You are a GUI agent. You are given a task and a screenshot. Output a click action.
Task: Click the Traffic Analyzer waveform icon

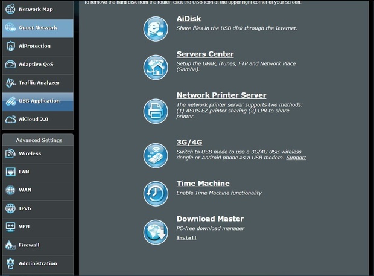10,83
